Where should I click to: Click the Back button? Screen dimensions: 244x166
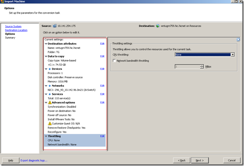[x=181, y=160]
